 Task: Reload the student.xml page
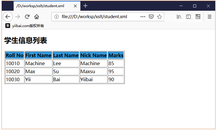point(27,17)
